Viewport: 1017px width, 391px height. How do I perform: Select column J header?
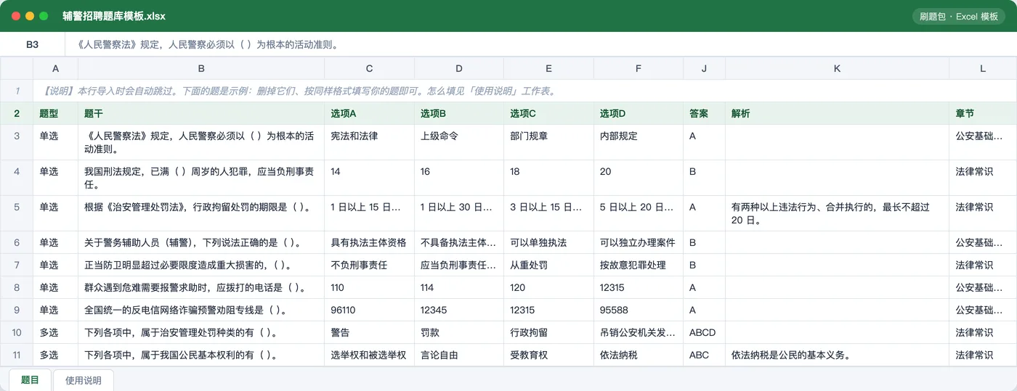[x=704, y=68]
